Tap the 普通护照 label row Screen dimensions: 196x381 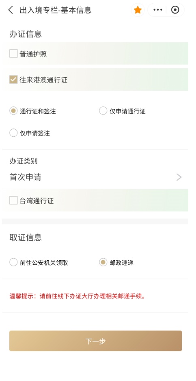(x=95, y=53)
